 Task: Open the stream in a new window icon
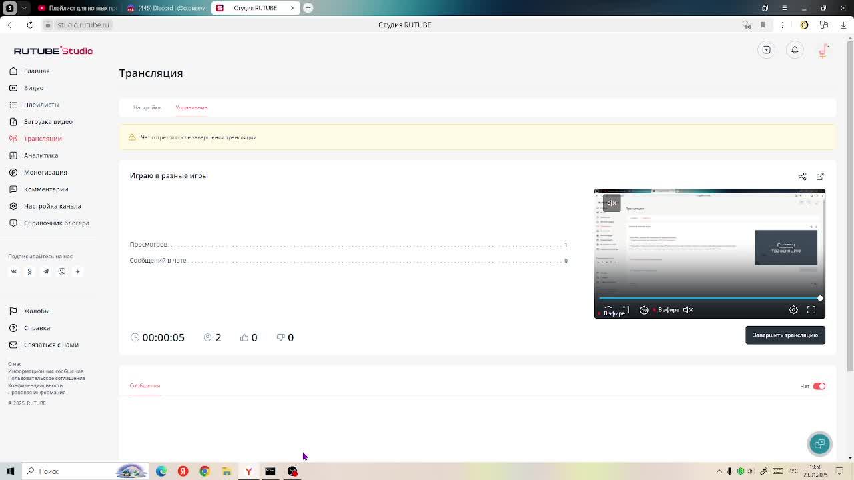tap(820, 176)
